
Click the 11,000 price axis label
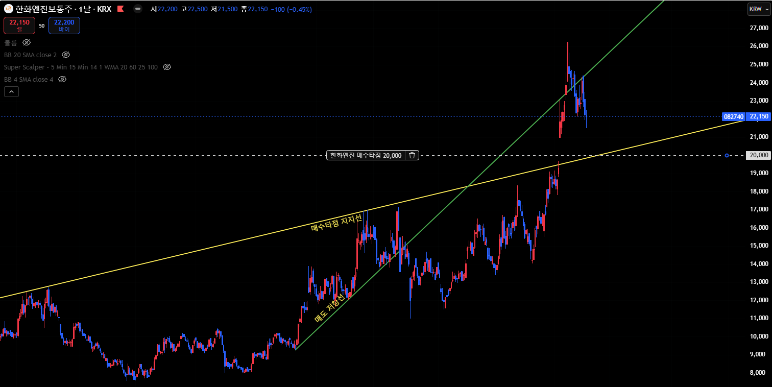point(759,318)
